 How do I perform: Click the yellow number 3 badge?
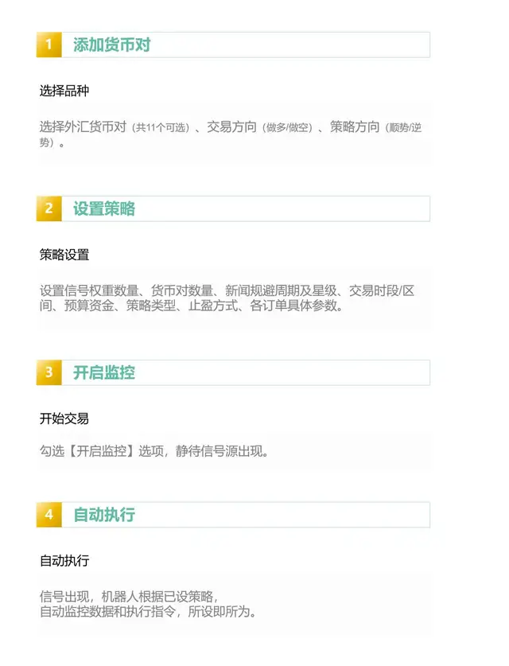coord(49,372)
